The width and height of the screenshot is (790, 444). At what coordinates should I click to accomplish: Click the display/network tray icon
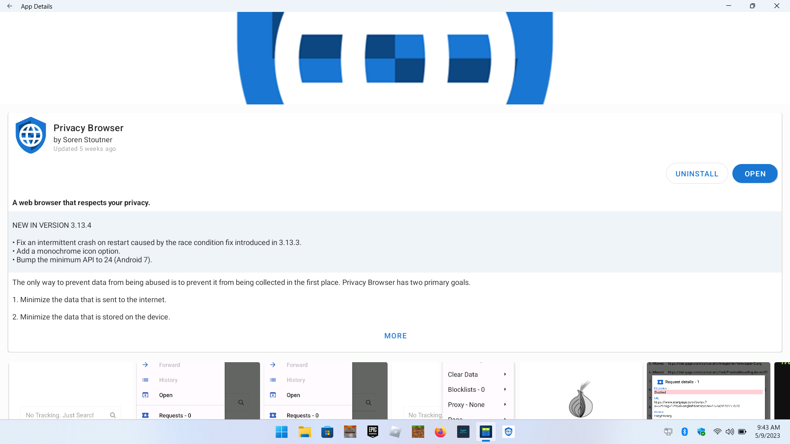point(668,432)
